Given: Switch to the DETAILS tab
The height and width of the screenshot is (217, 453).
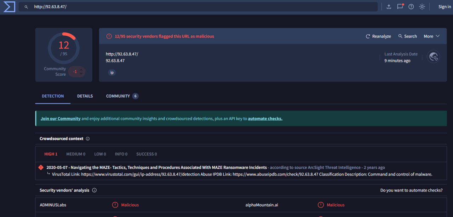Looking at the screenshot, I should 85,96.
